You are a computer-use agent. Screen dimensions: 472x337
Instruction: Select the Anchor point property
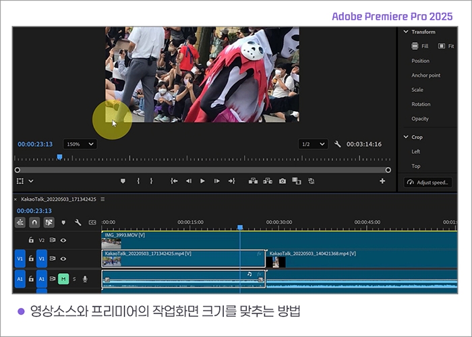coord(426,75)
